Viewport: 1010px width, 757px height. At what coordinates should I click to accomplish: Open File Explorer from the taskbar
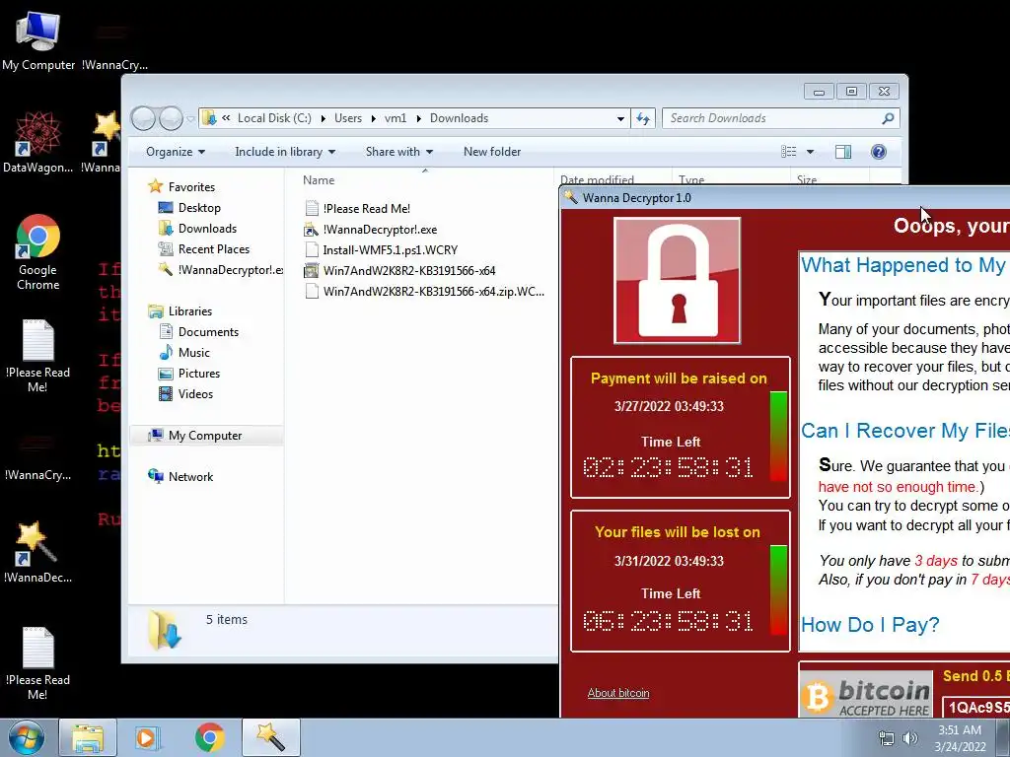(x=88, y=737)
